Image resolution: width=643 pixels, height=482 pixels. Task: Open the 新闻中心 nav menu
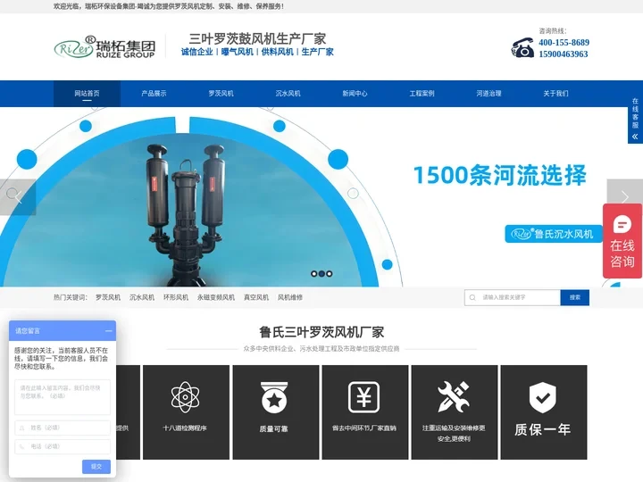355,94
